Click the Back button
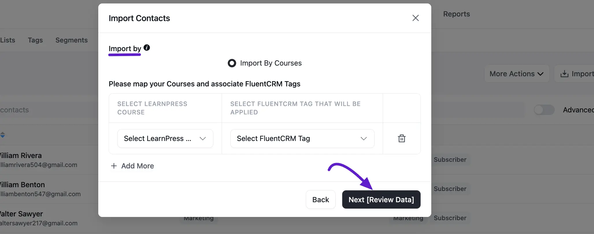The width and height of the screenshot is (594, 234). pos(321,199)
